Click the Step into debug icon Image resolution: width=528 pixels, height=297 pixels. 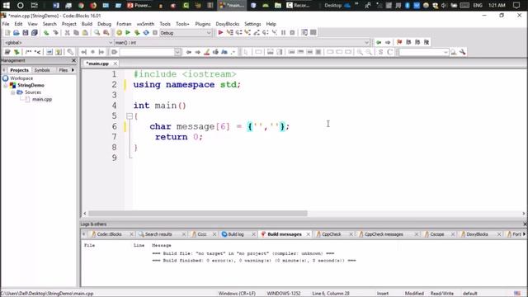point(247,33)
